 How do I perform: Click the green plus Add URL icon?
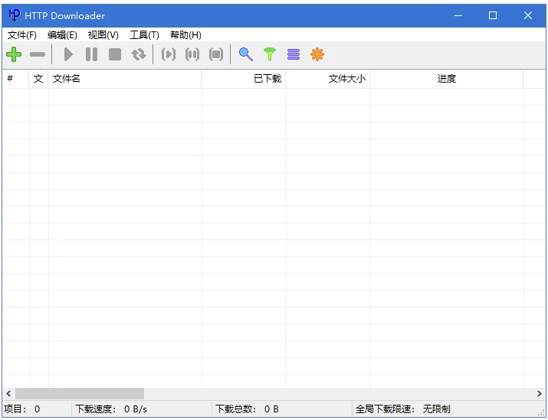(x=14, y=54)
